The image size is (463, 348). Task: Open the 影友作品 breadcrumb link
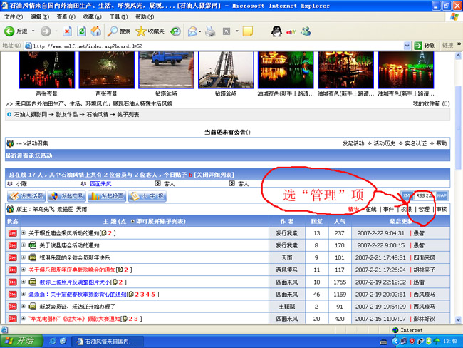pyautogui.click(x=67, y=114)
